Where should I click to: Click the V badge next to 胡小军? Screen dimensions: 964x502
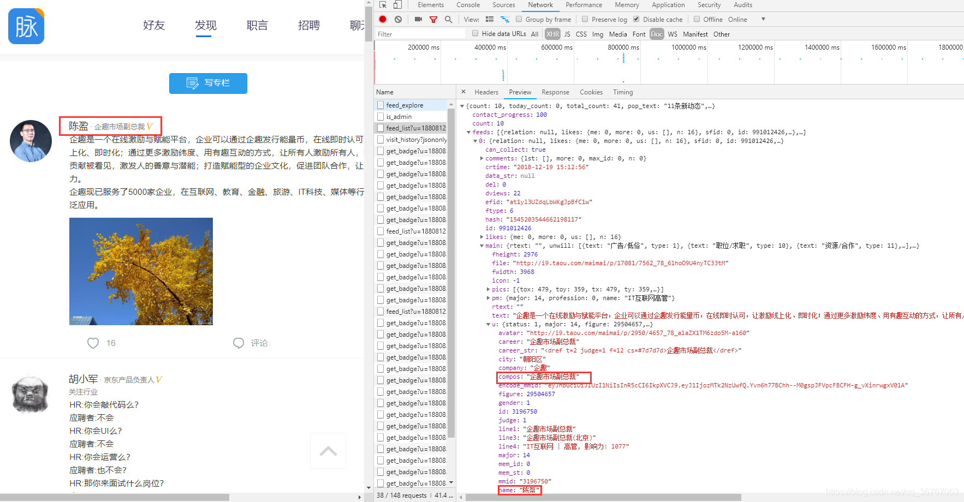click(159, 379)
